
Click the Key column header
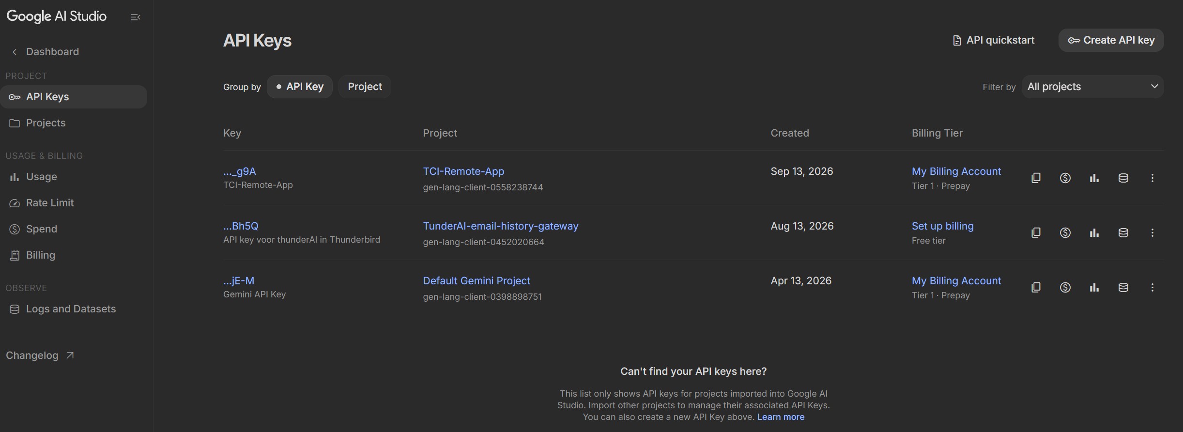[232, 133]
